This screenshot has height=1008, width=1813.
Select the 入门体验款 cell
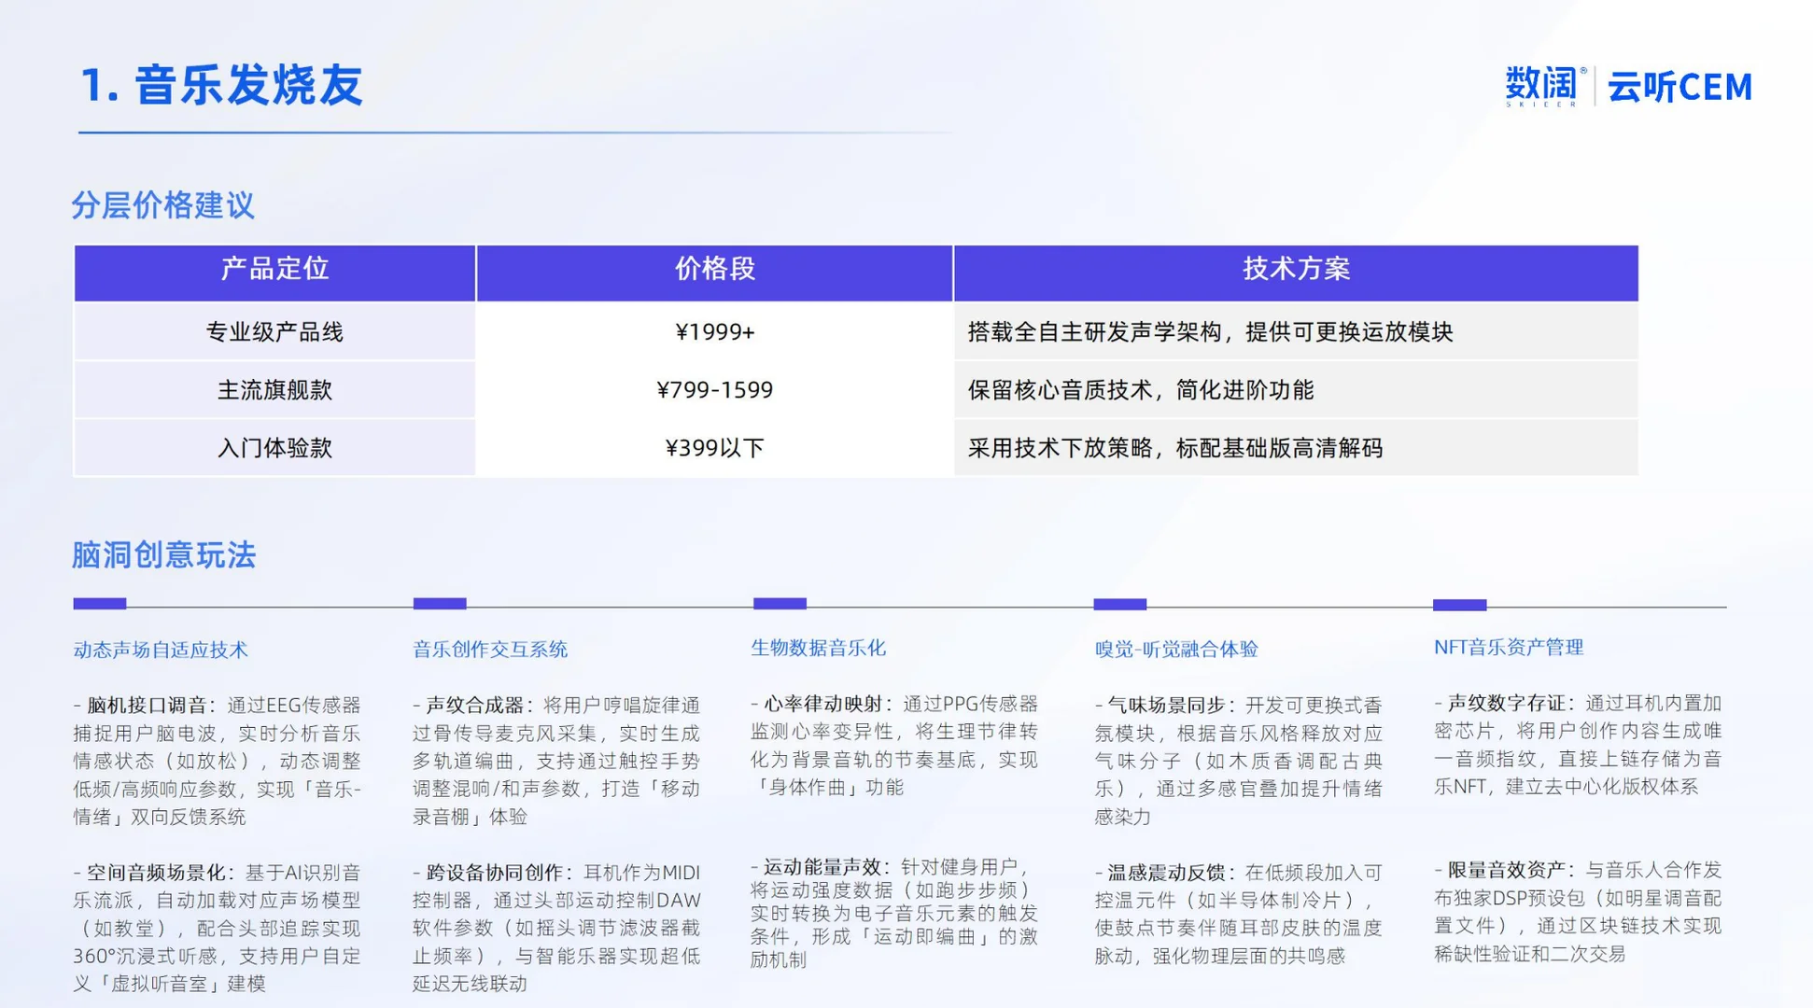click(274, 447)
